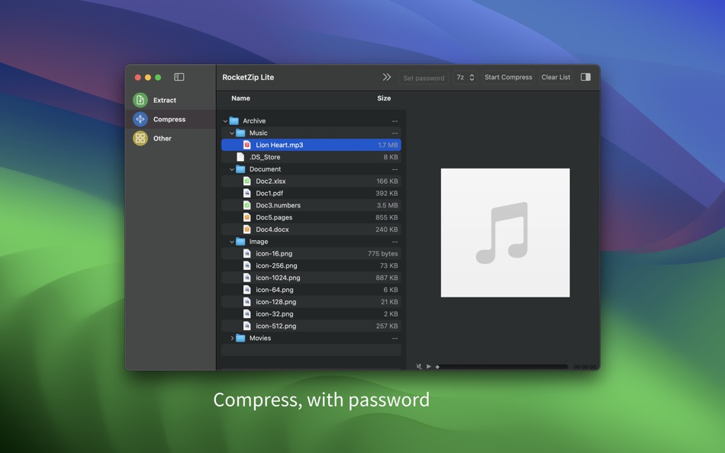
Task: Click the Lion Heart.mp3 file icon
Action: 247,145
